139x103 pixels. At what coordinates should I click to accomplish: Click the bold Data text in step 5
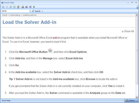coord(118,93)
